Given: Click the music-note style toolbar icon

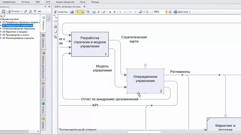Looking at the screenshot, I should 140,12.
